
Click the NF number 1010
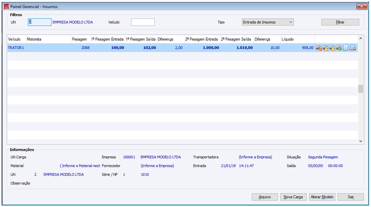click(x=145, y=174)
